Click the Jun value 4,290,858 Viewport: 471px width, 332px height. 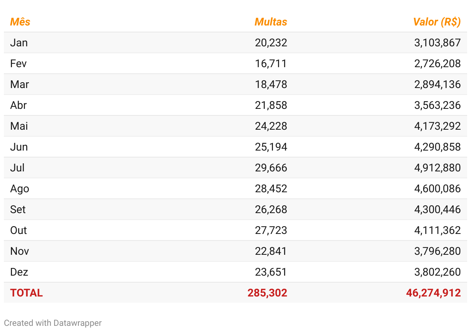(437, 147)
